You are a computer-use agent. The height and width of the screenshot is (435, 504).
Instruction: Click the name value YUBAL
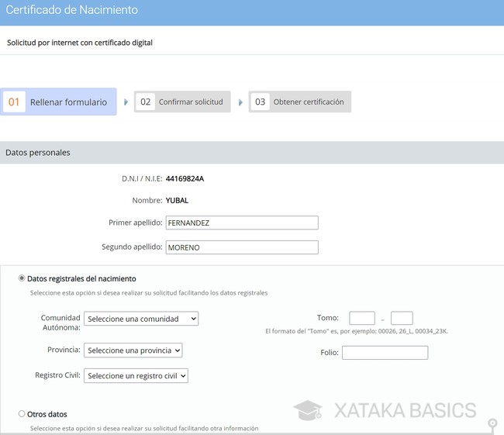pyautogui.click(x=177, y=200)
